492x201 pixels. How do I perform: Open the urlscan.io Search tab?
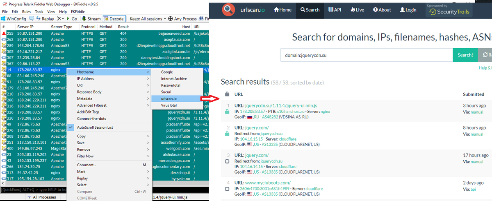tap(310, 10)
